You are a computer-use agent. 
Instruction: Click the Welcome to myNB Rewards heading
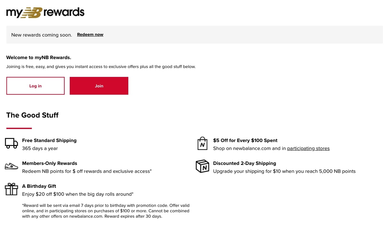pyautogui.click(x=39, y=58)
